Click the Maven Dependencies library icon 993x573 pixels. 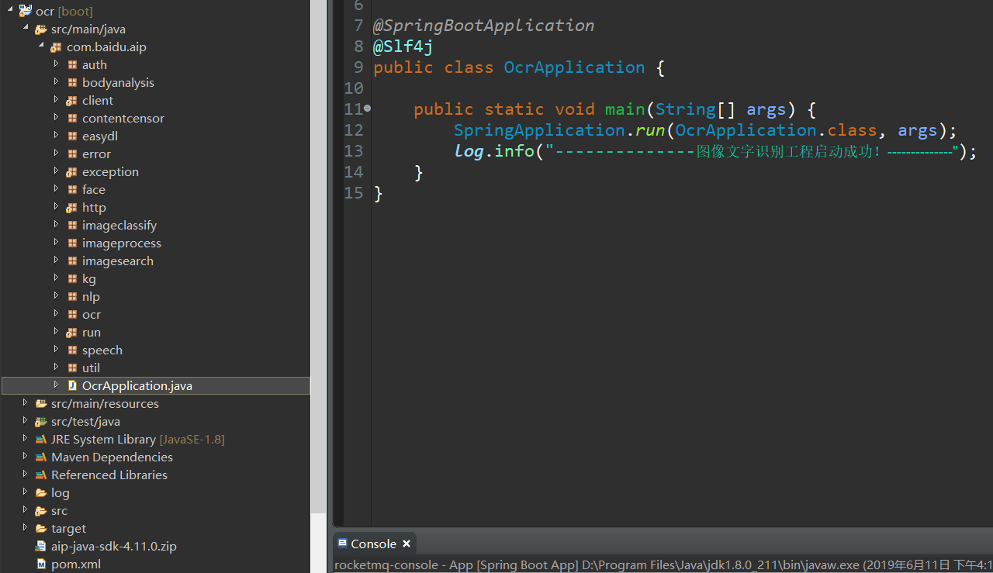point(40,457)
